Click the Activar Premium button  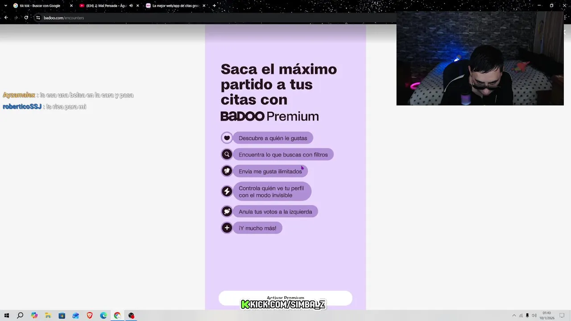(285, 298)
